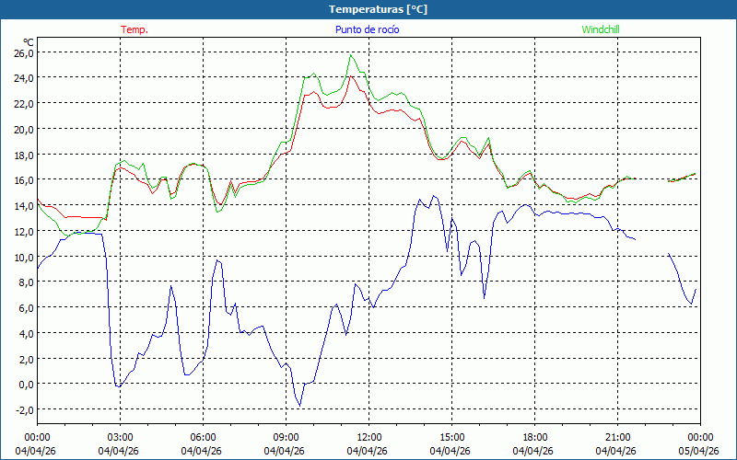This screenshot has width=737, height=460.
Task: Click the Temperaturas [°C] chart title
Action: pyautogui.click(x=378, y=9)
